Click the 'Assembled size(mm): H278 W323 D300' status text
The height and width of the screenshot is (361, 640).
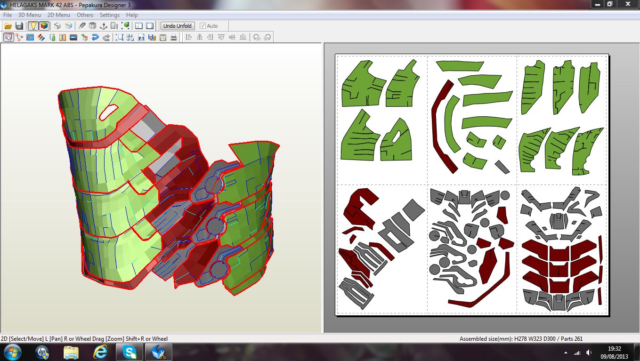pyautogui.click(x=508, y=338)
